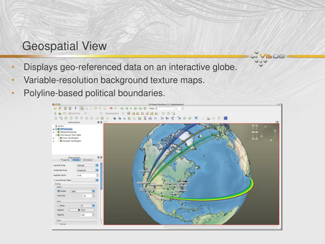Open ParaView help question mark icon
Image resolution: width=325 pixels, height=244 pixels.
(x=76, y=109)
